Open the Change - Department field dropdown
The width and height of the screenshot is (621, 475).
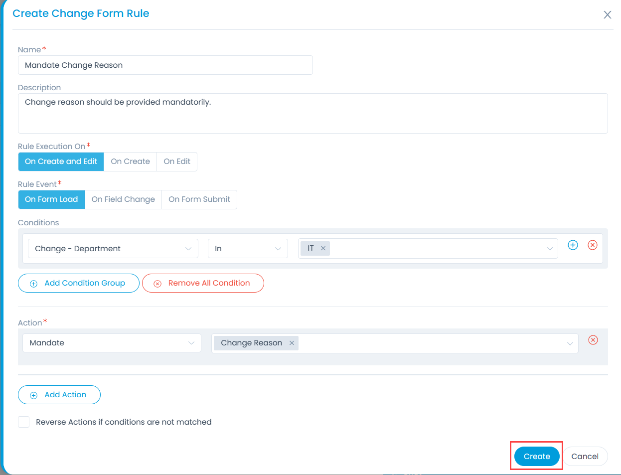point(113,248)
